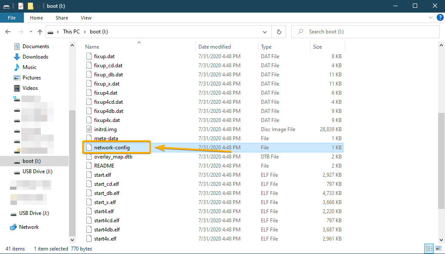Select the start_db.elf file

(107, 193)
